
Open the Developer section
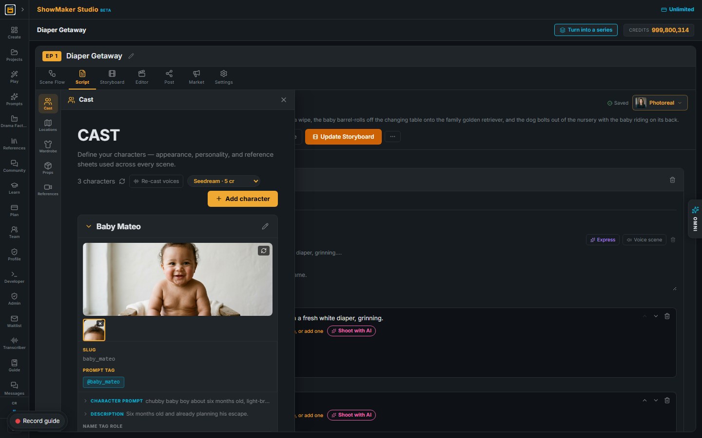[14, 277]
